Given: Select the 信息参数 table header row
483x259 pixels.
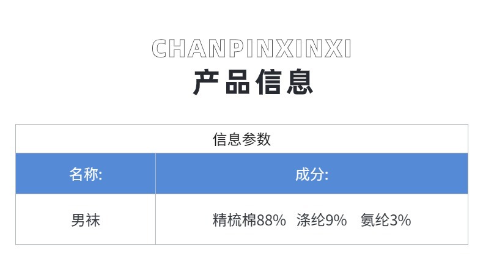Looking at the screenshot, I should pos(242,139).
